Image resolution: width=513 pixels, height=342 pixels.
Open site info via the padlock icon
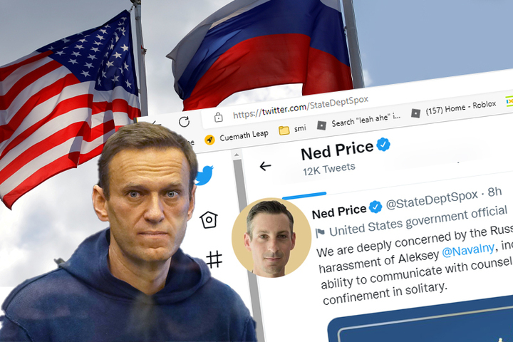click(x=218, y=117)
